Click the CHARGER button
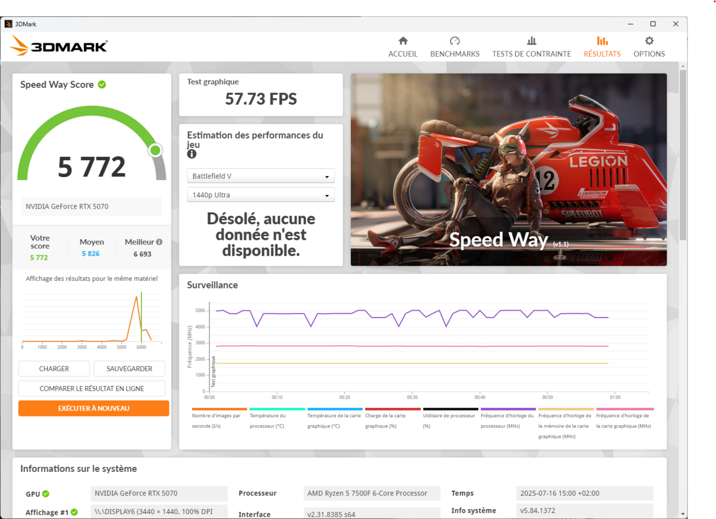Screen dimensions: 716x519 point(54,369)
